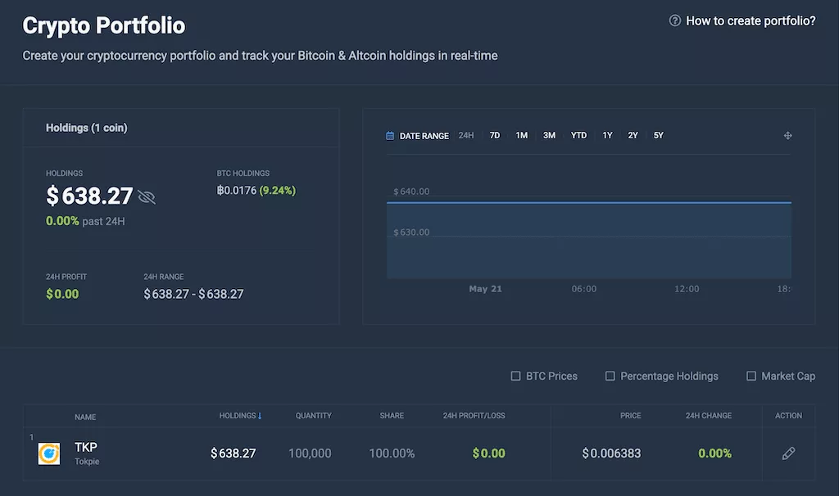Click the 24H CHANGE column header

tap(709, 415)
